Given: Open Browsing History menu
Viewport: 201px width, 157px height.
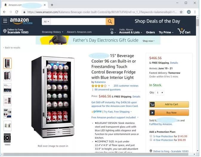Looking at the screenshot, I should coord(52,32).
